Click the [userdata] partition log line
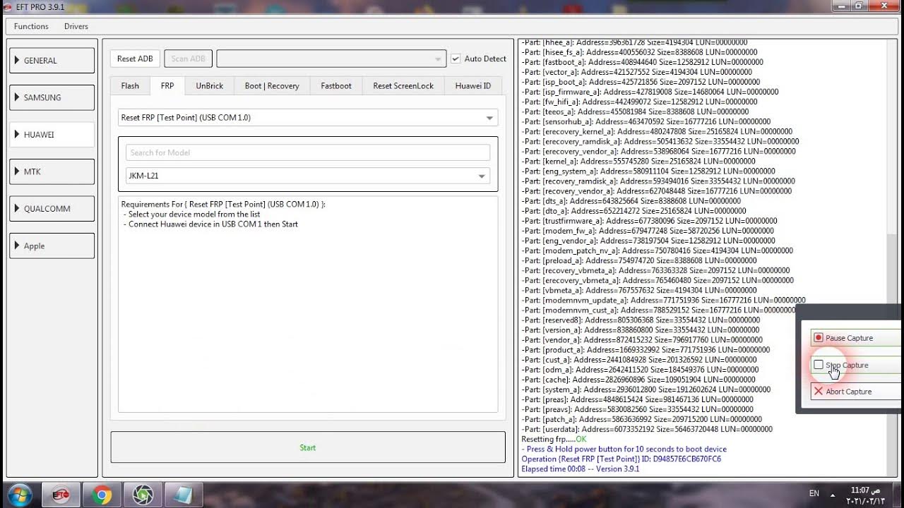Viewport: 904px width, 508px height. coord(647,429)
